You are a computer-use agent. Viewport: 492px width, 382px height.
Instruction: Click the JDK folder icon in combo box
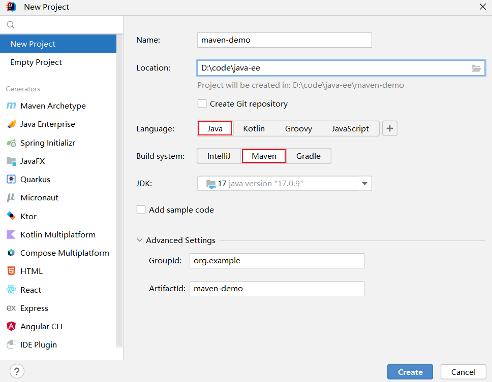click(211, 184)
